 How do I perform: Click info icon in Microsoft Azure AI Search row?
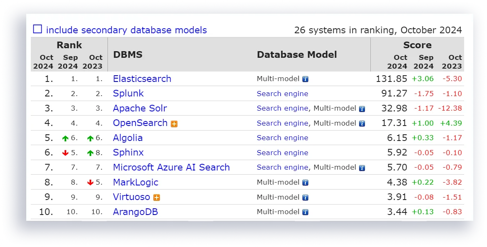(362, 168)
